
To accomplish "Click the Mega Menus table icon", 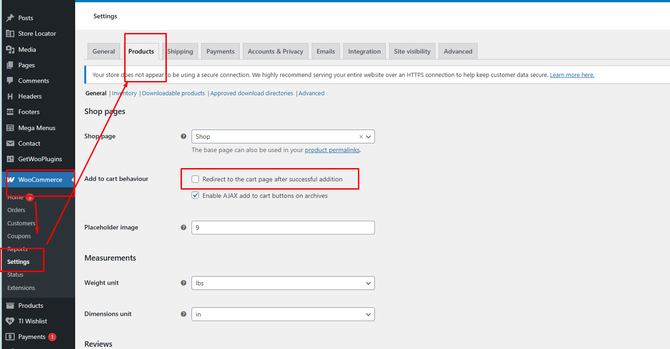I will [10, 128].
